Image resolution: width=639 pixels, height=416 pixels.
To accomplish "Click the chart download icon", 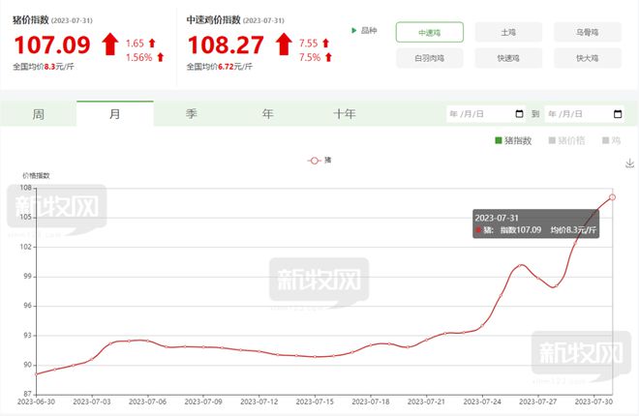I will 629,163.
